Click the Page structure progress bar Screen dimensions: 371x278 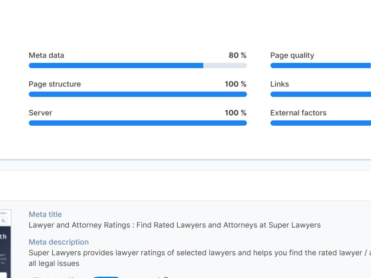point(138,94)
